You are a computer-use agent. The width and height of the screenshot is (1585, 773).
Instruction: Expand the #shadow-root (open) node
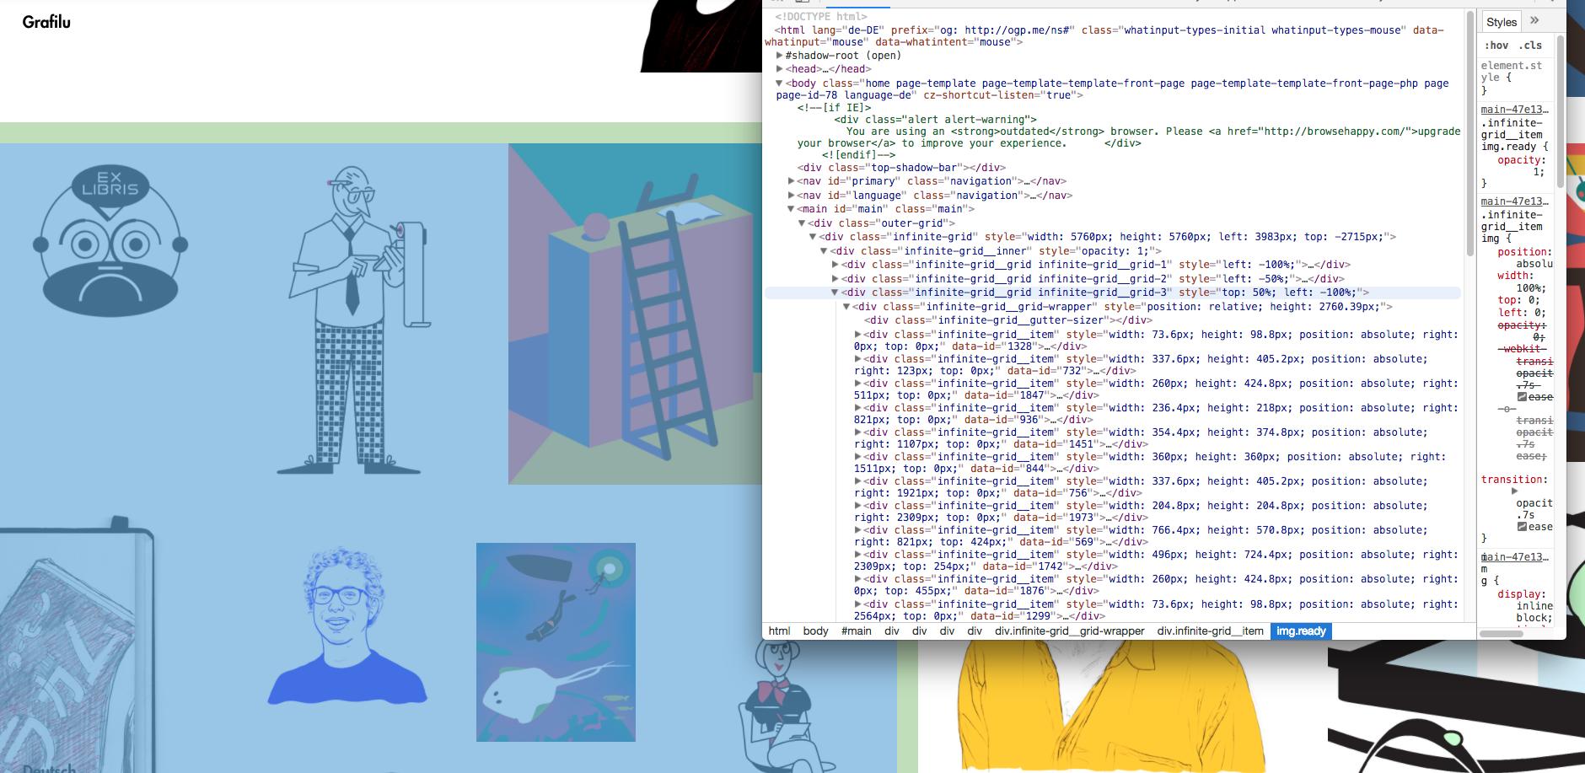point(780,56)
